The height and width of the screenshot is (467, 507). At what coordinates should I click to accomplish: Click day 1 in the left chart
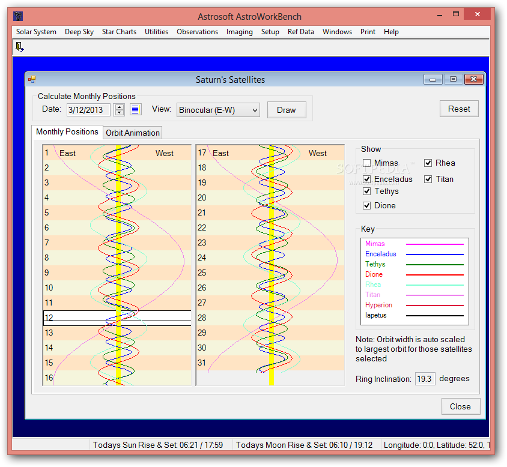117,153
